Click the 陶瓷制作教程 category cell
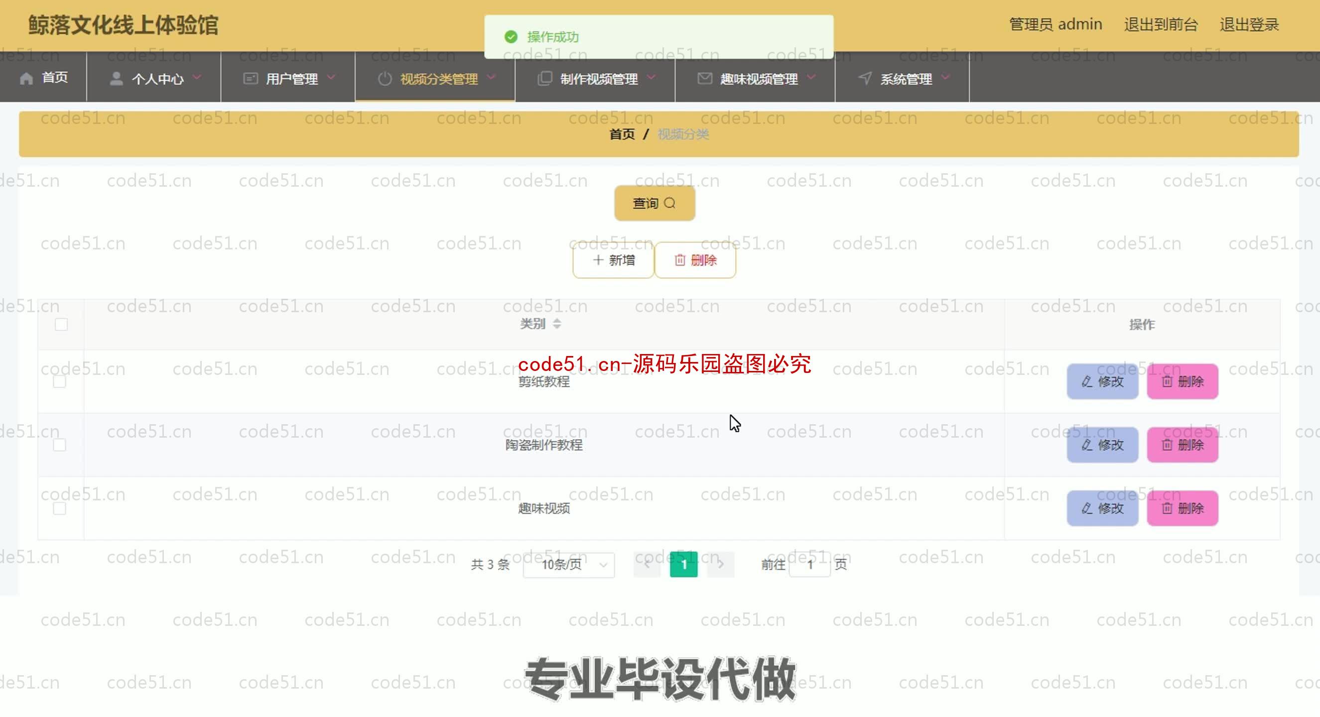The image size is (1320, 717). tap(543, 445)
